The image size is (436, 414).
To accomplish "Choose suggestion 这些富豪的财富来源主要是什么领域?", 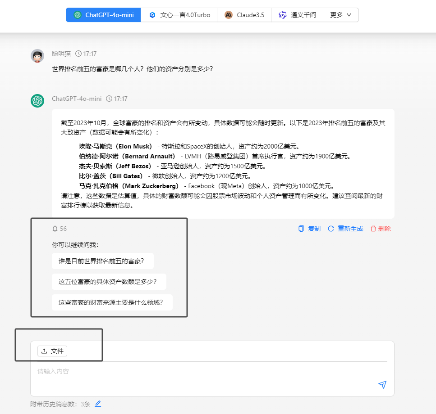I will click(x=112, y=302).
